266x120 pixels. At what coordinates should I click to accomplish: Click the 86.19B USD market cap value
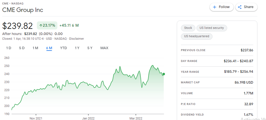(x=244, y=82)
